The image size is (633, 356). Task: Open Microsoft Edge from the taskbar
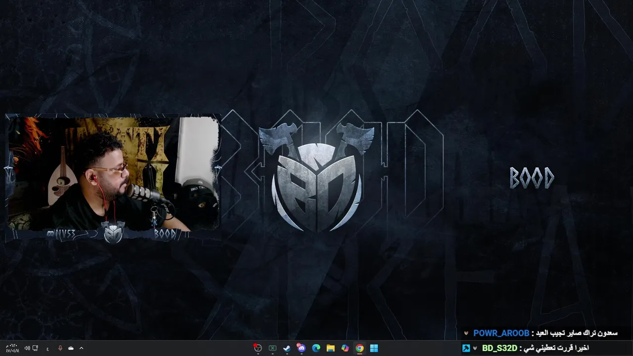[316, 348]
